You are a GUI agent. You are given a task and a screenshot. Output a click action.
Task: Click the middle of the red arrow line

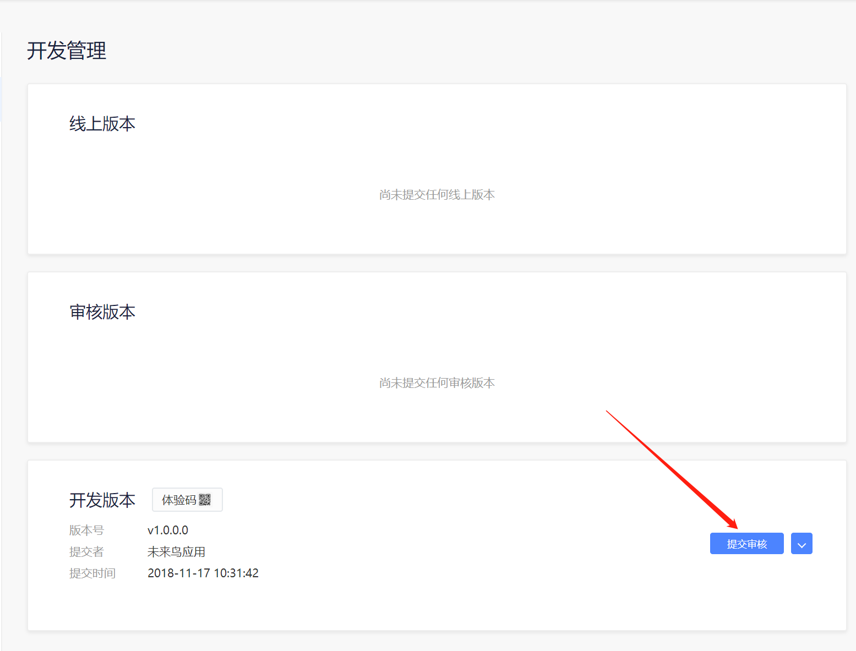click(x=672, y=469)
